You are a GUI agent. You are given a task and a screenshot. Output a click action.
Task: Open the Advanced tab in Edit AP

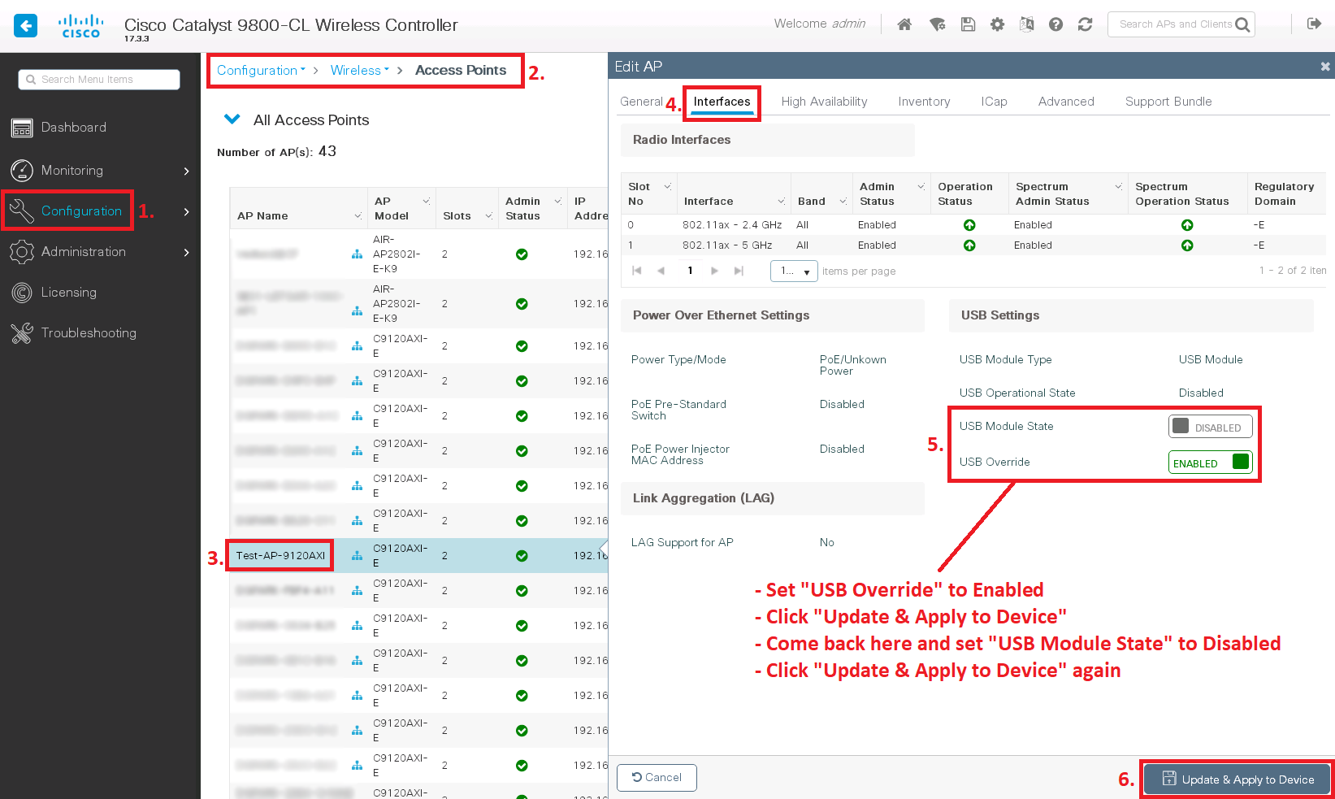(1065, 101)
